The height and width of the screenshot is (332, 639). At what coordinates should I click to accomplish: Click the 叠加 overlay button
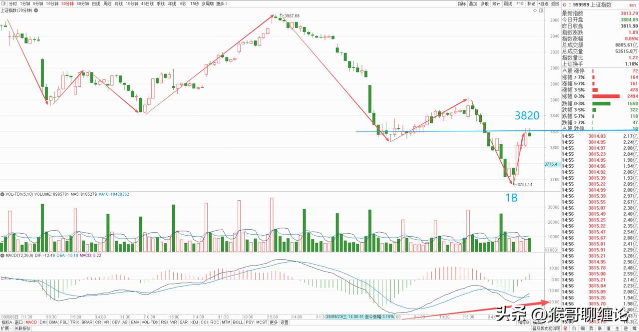(473, 3)
